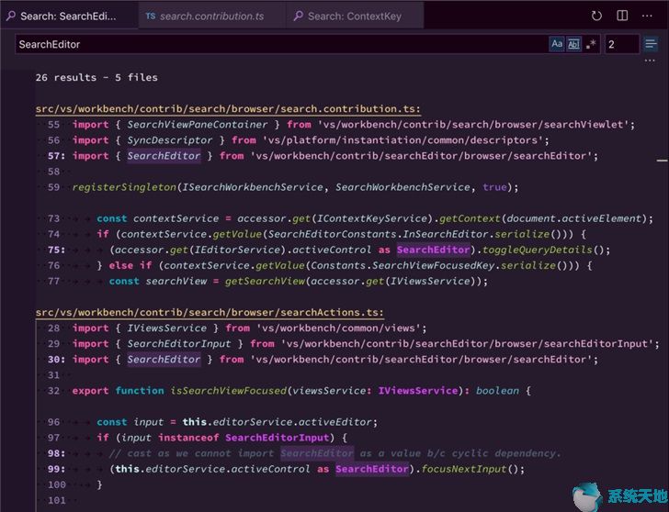The width and height of the screenshot is (669, 512).
Task: Click the search-again refresh icon
Action: click(596, 17)
